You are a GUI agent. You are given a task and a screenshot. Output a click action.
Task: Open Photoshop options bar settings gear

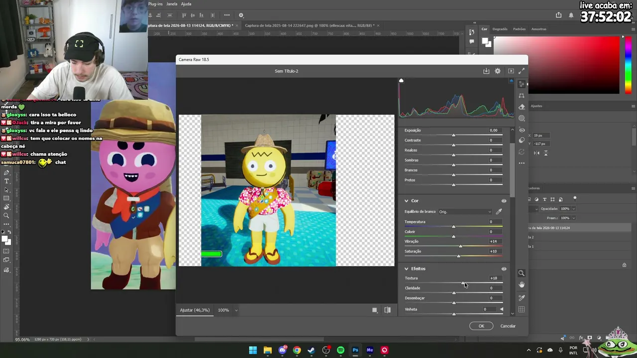(241, 15)
